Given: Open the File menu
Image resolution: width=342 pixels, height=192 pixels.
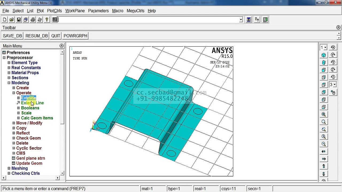Looking at the screenshot, I should 6,11.
